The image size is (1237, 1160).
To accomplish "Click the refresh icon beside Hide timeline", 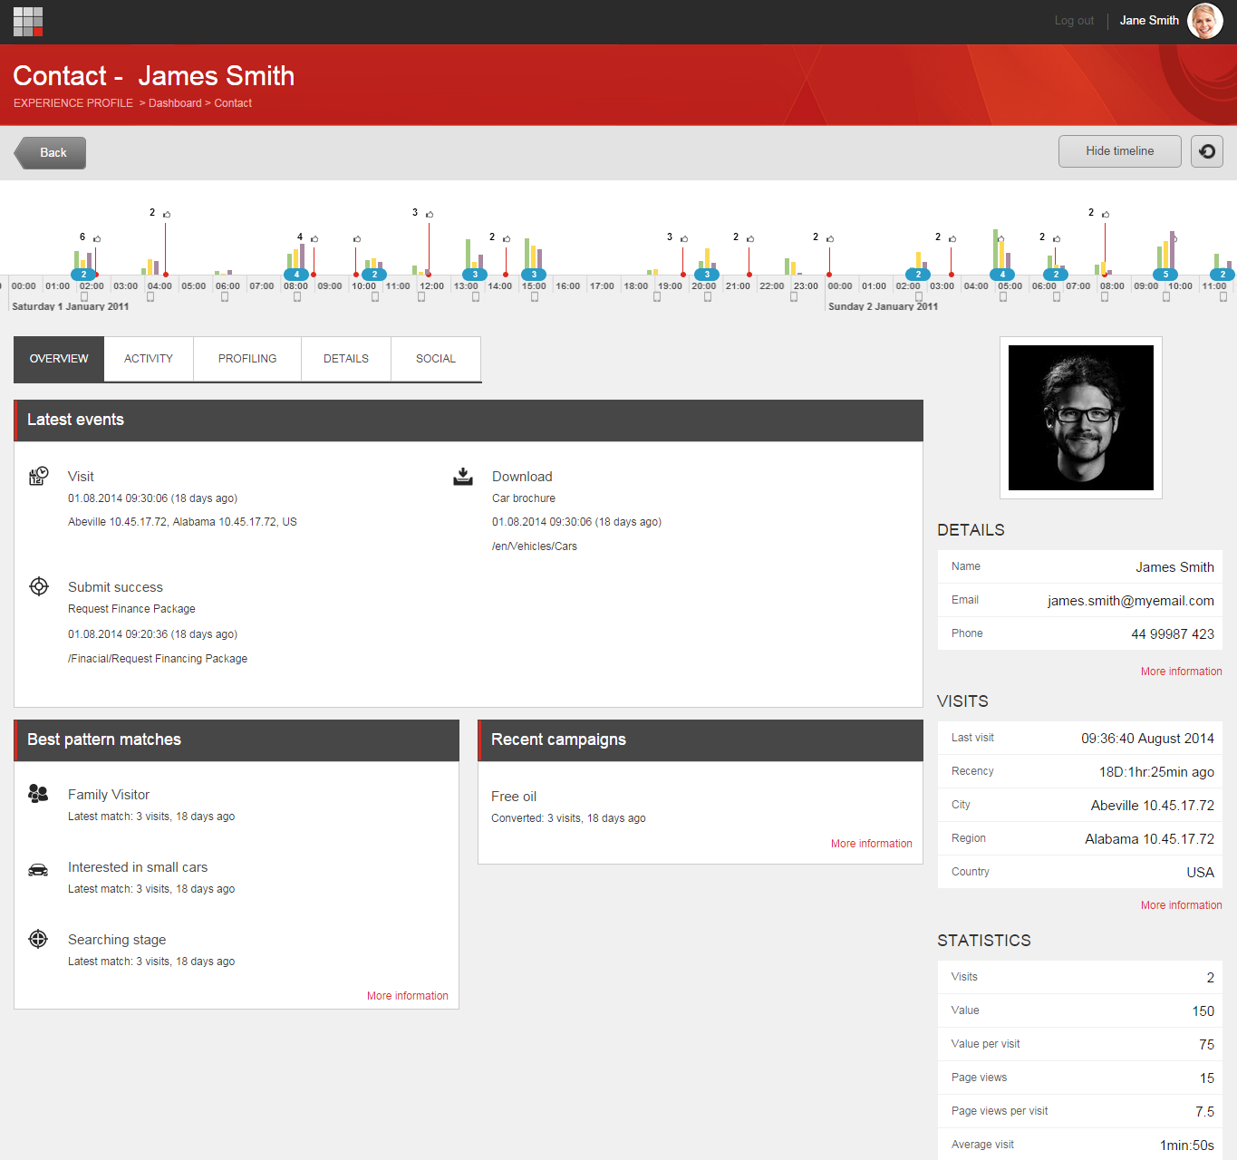I will tap(1206, 151).
